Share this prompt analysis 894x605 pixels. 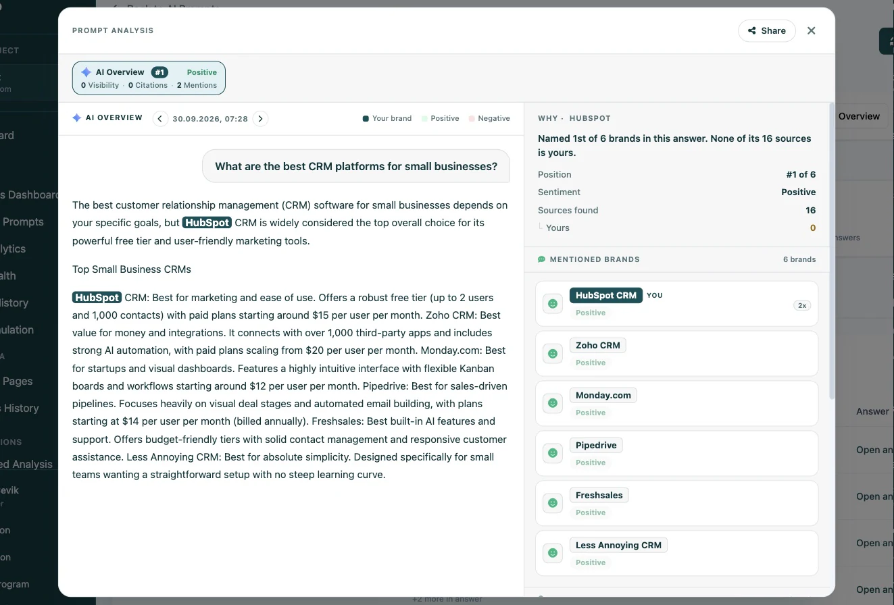tap(767, 30)
